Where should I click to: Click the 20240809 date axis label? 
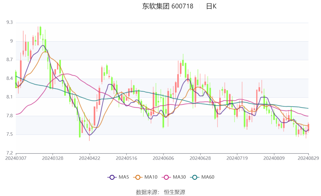click(274, 158)
